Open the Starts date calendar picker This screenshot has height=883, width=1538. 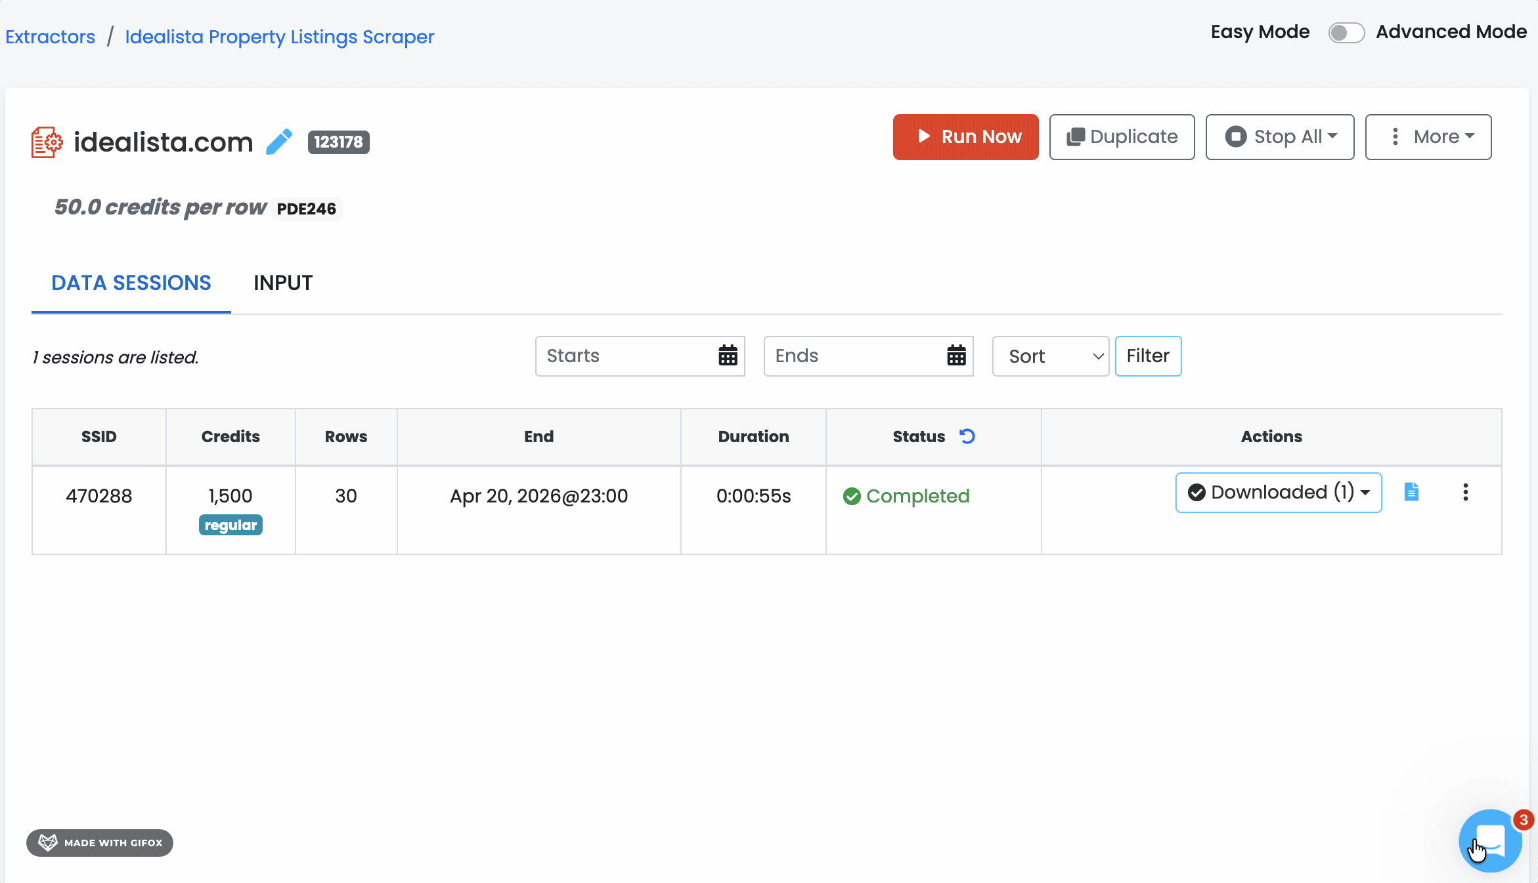pyautogui.click(x=727, y=356)
